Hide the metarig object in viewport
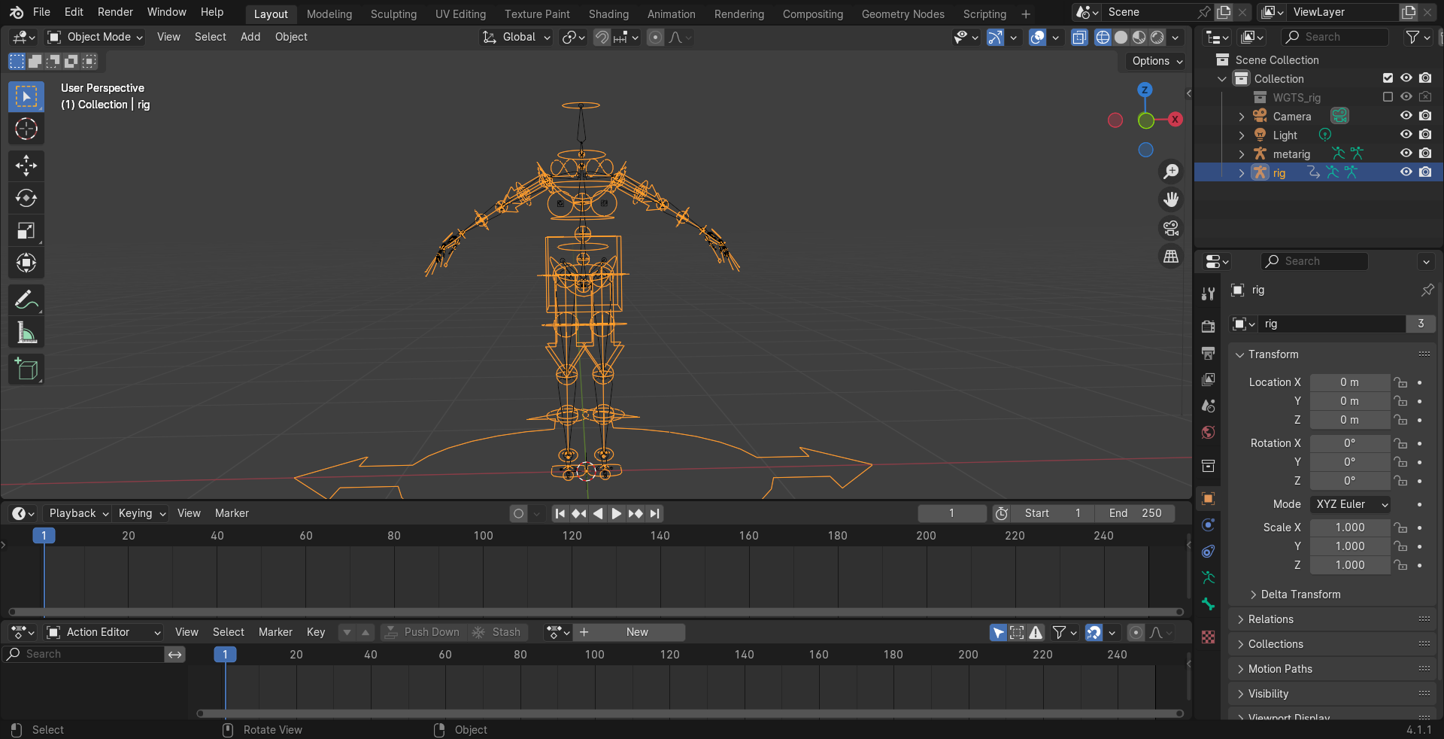The width and height of the screenshot is (1444, 739). (x=1406, y=154)
